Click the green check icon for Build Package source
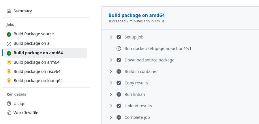The height and width of the screenshot is (124, 259). coord(9,34)
